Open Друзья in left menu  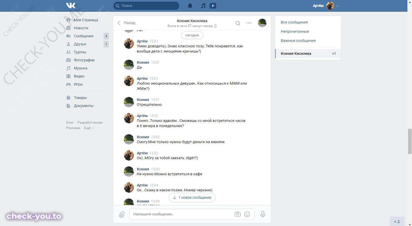(x=80, y=44)
